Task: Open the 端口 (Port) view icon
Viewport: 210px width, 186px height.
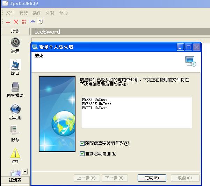Action: pyautogui.click(x=15, y=65)
